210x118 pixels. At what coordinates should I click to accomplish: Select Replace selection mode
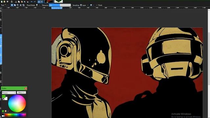coord(12,5)
